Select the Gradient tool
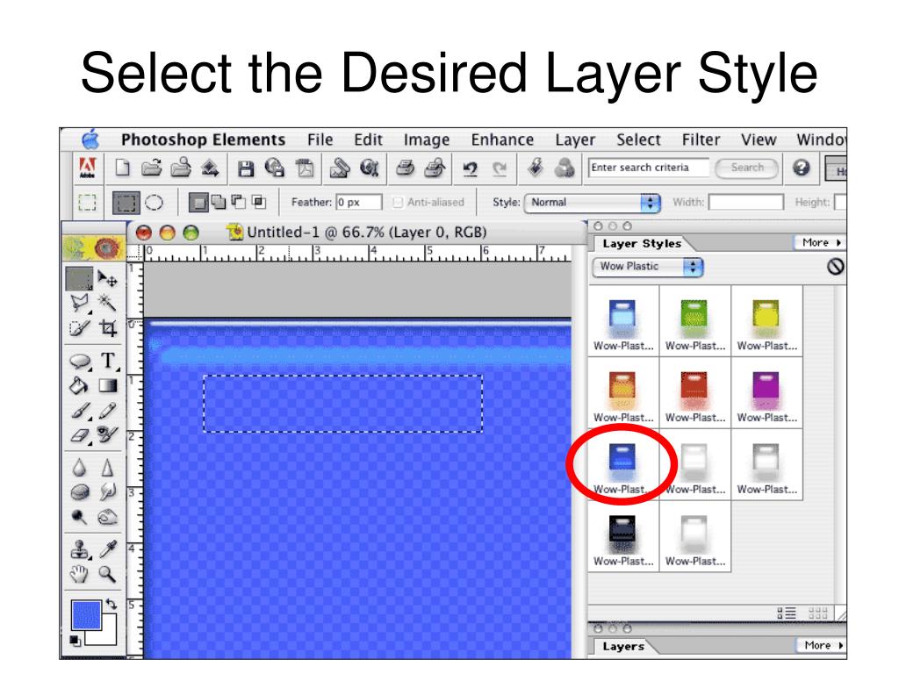The image size is (899, 674). [x=108, y=386]
